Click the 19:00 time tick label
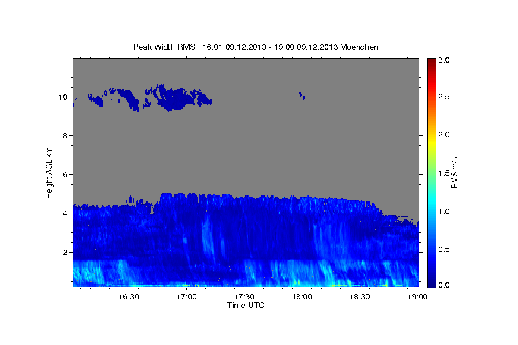This screenshot has height=345, width=518. [417, 297]
